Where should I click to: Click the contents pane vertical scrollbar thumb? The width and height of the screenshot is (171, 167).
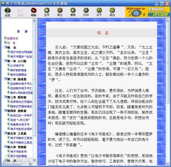click(34, 79)
